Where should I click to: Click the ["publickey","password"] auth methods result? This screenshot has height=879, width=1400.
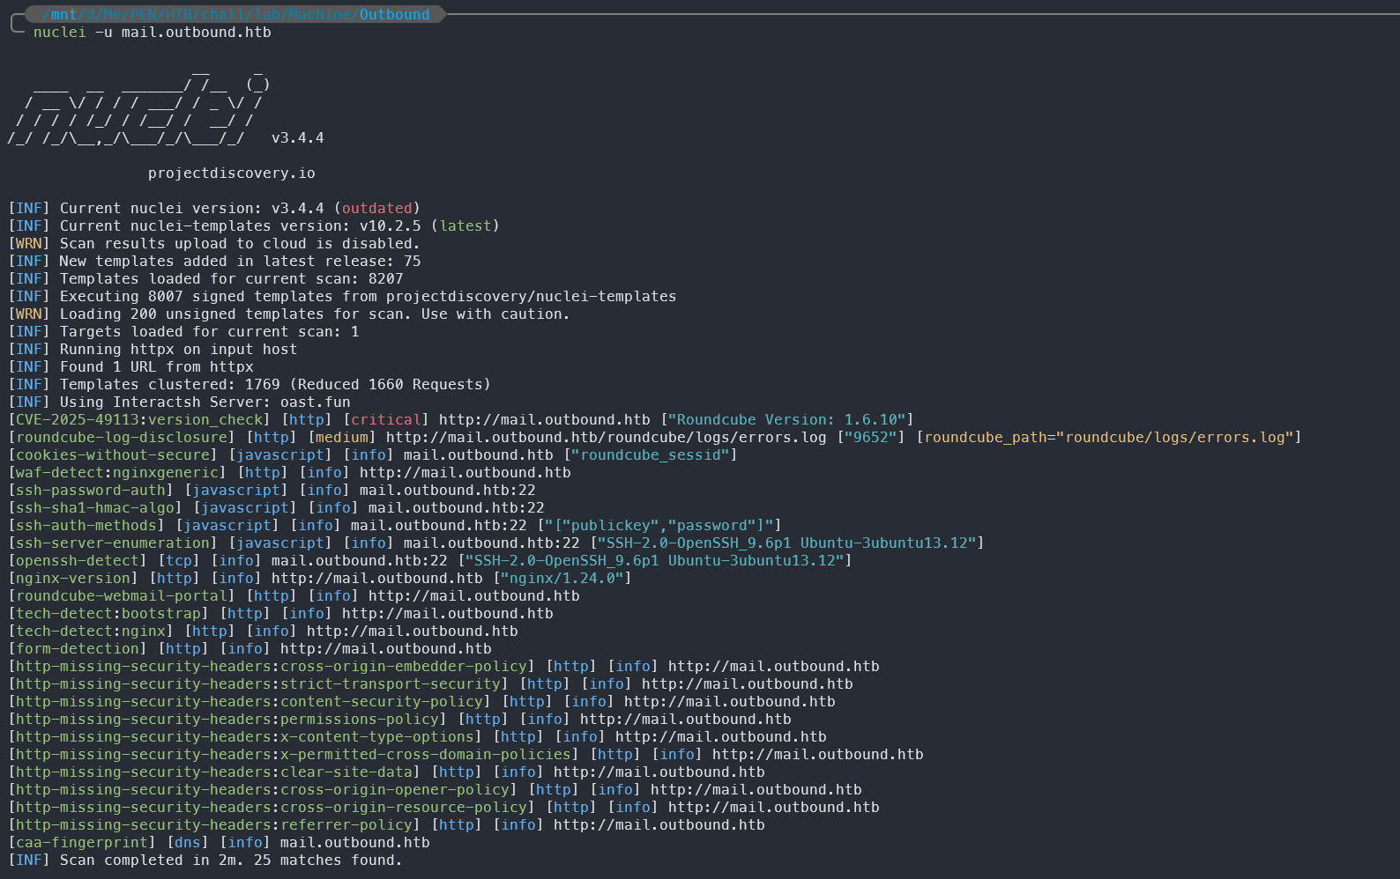pos(659,526)
